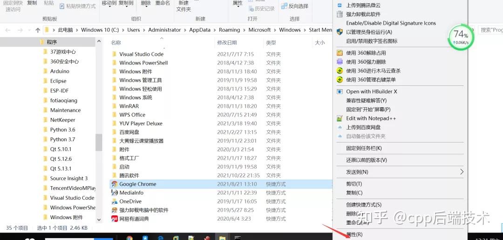The image size is (503, 240).
Task: Select Arduino in the navigation tree
Action: 59,71
